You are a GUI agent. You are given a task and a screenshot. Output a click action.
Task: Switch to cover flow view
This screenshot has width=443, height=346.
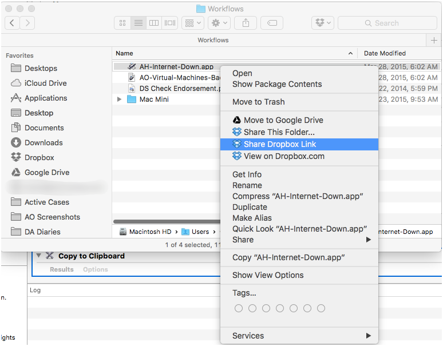click(170, 23)
